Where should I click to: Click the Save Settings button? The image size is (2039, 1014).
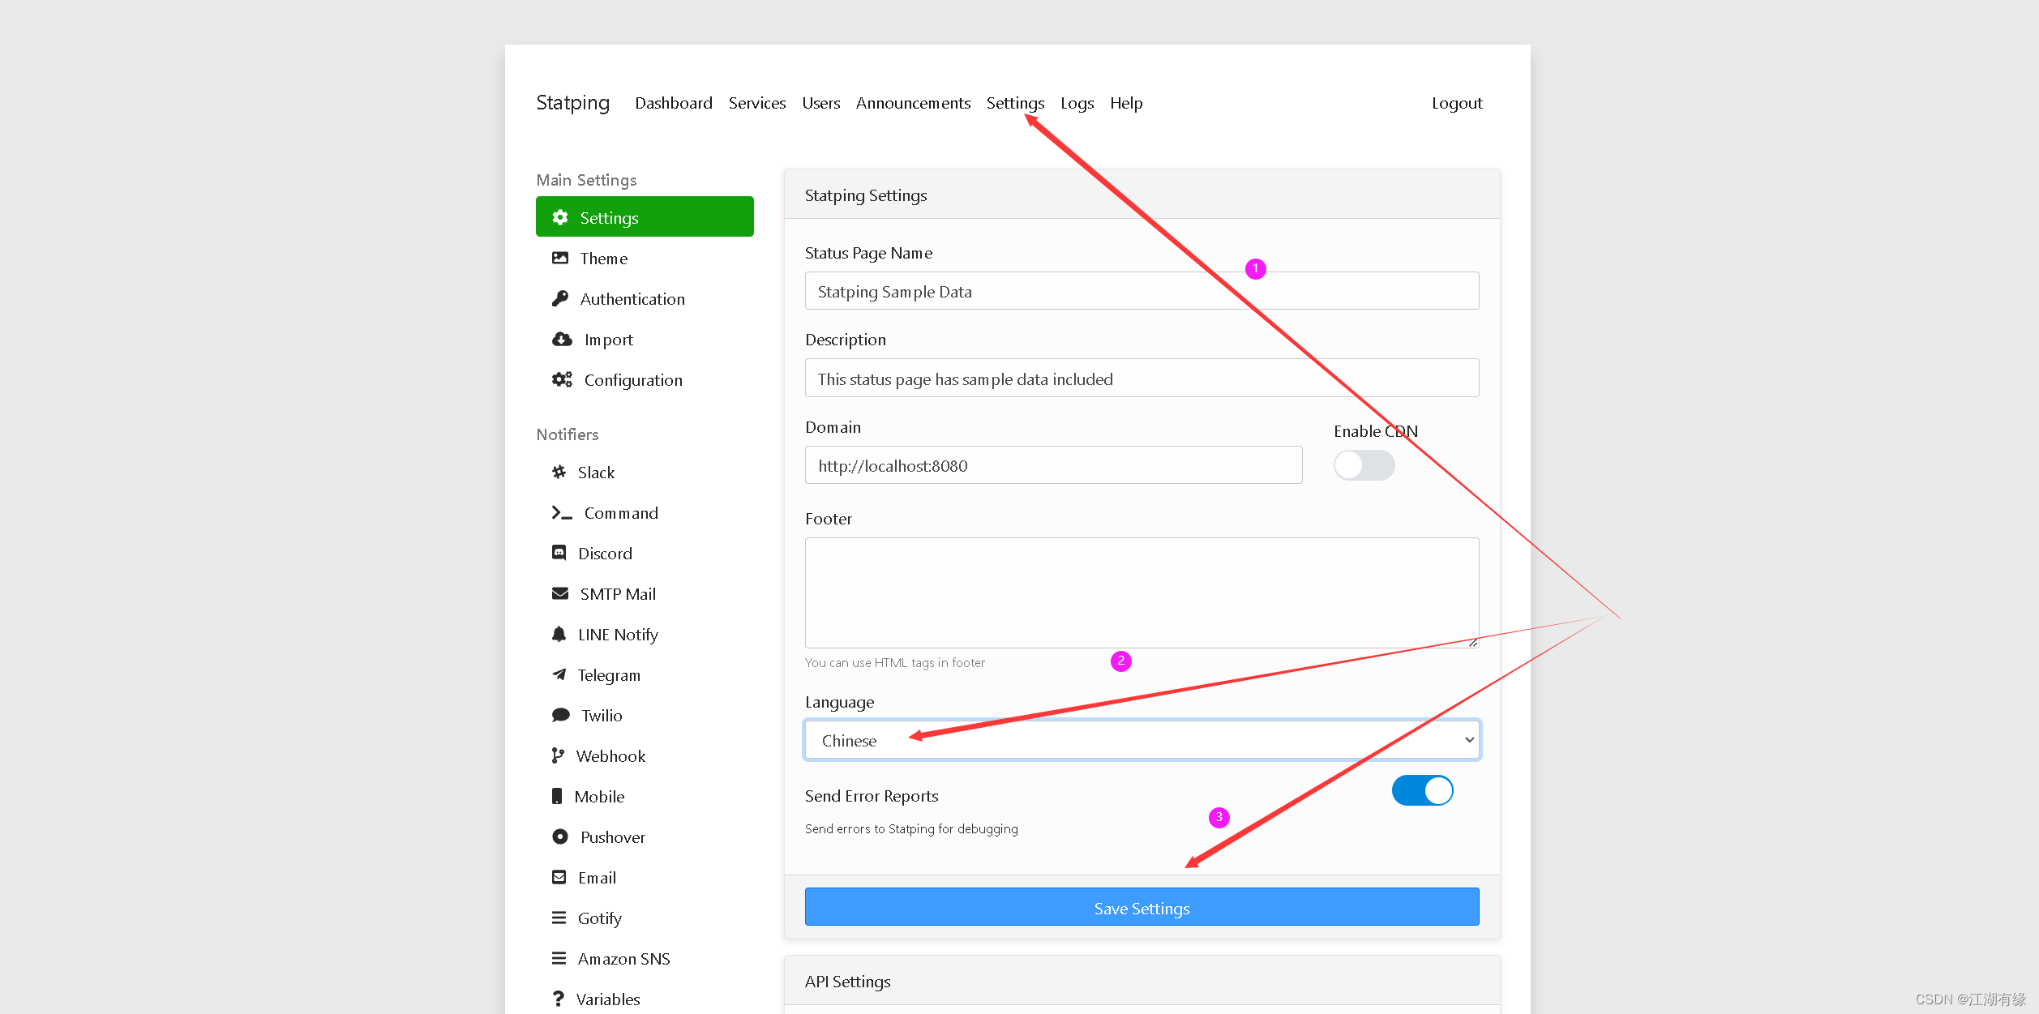coord(1142,907)
